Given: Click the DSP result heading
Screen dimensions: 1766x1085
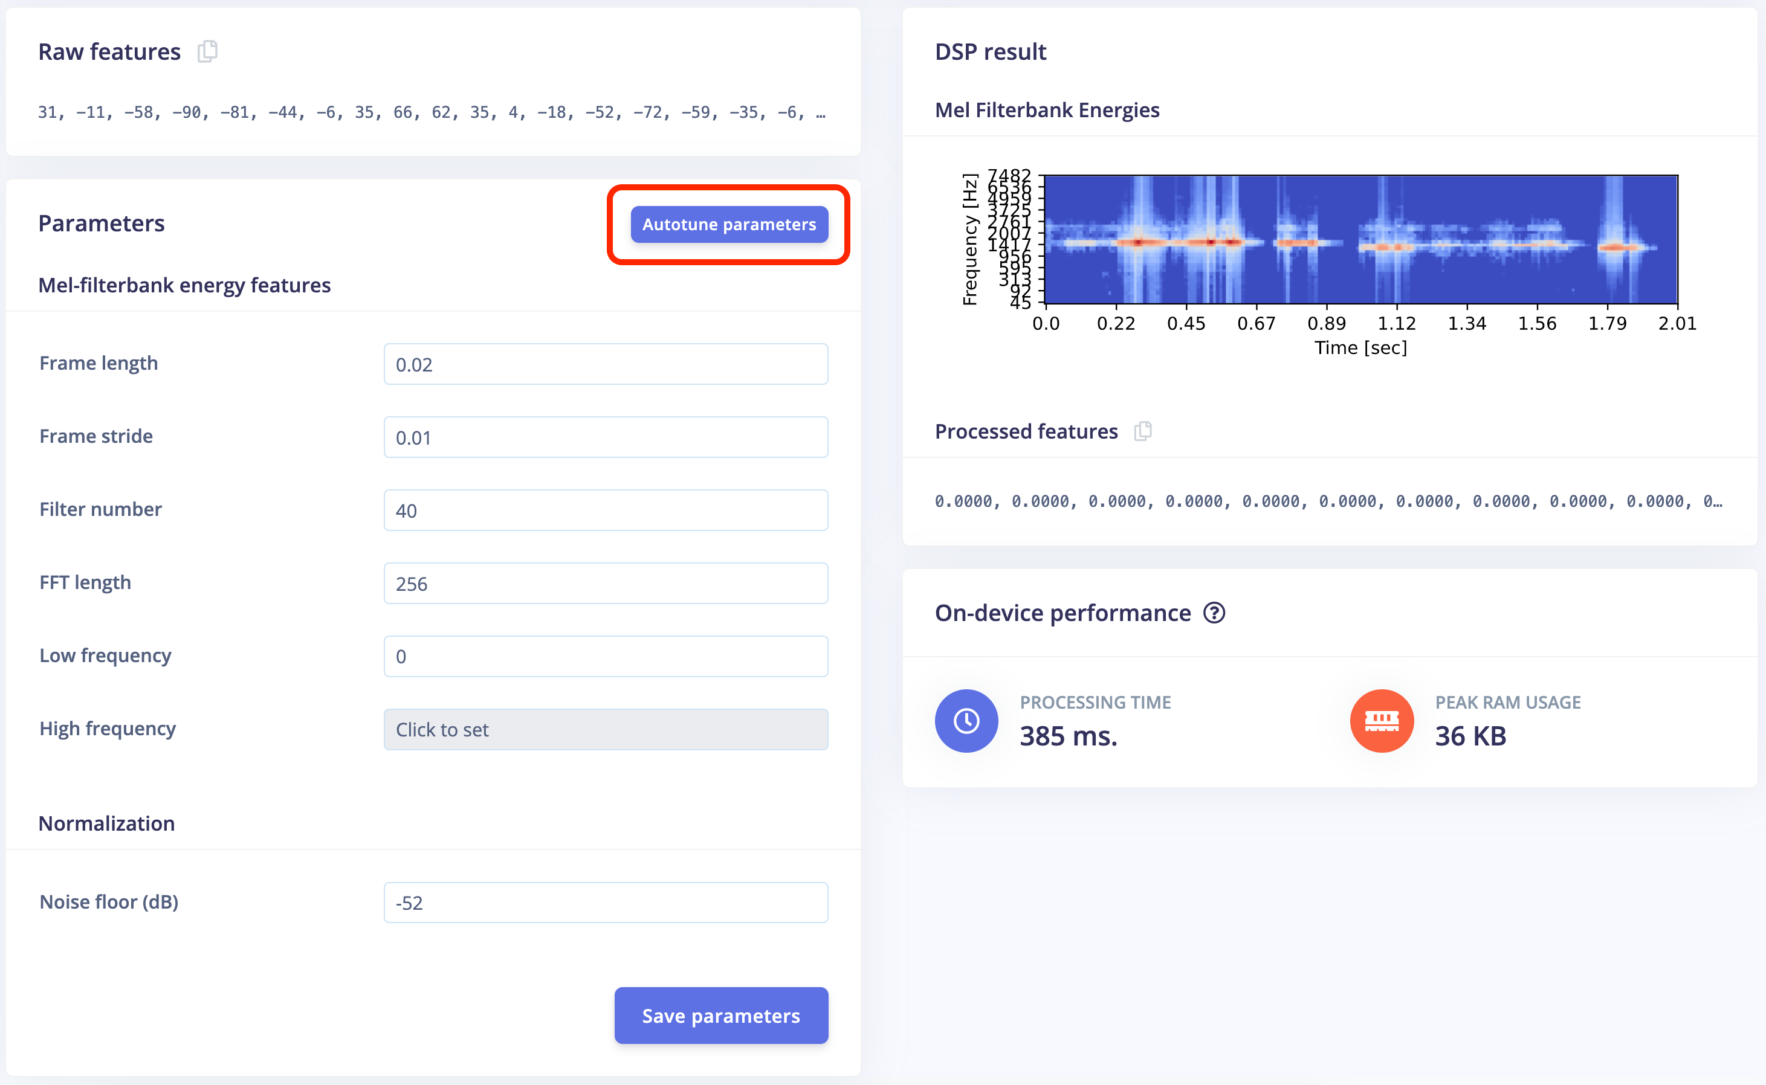Looking at the screenshot, I should (990, 52).
